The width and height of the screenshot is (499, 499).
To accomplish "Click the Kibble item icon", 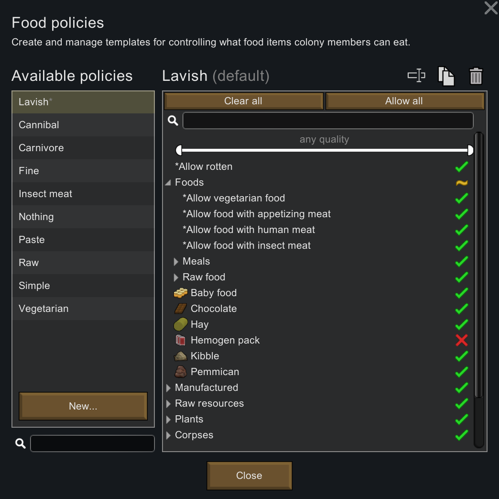I will tap(180, 356).
